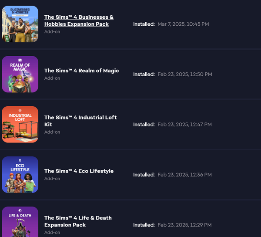Click the lightbulb icon above Eco Lifestyle

tap(20, 160)
